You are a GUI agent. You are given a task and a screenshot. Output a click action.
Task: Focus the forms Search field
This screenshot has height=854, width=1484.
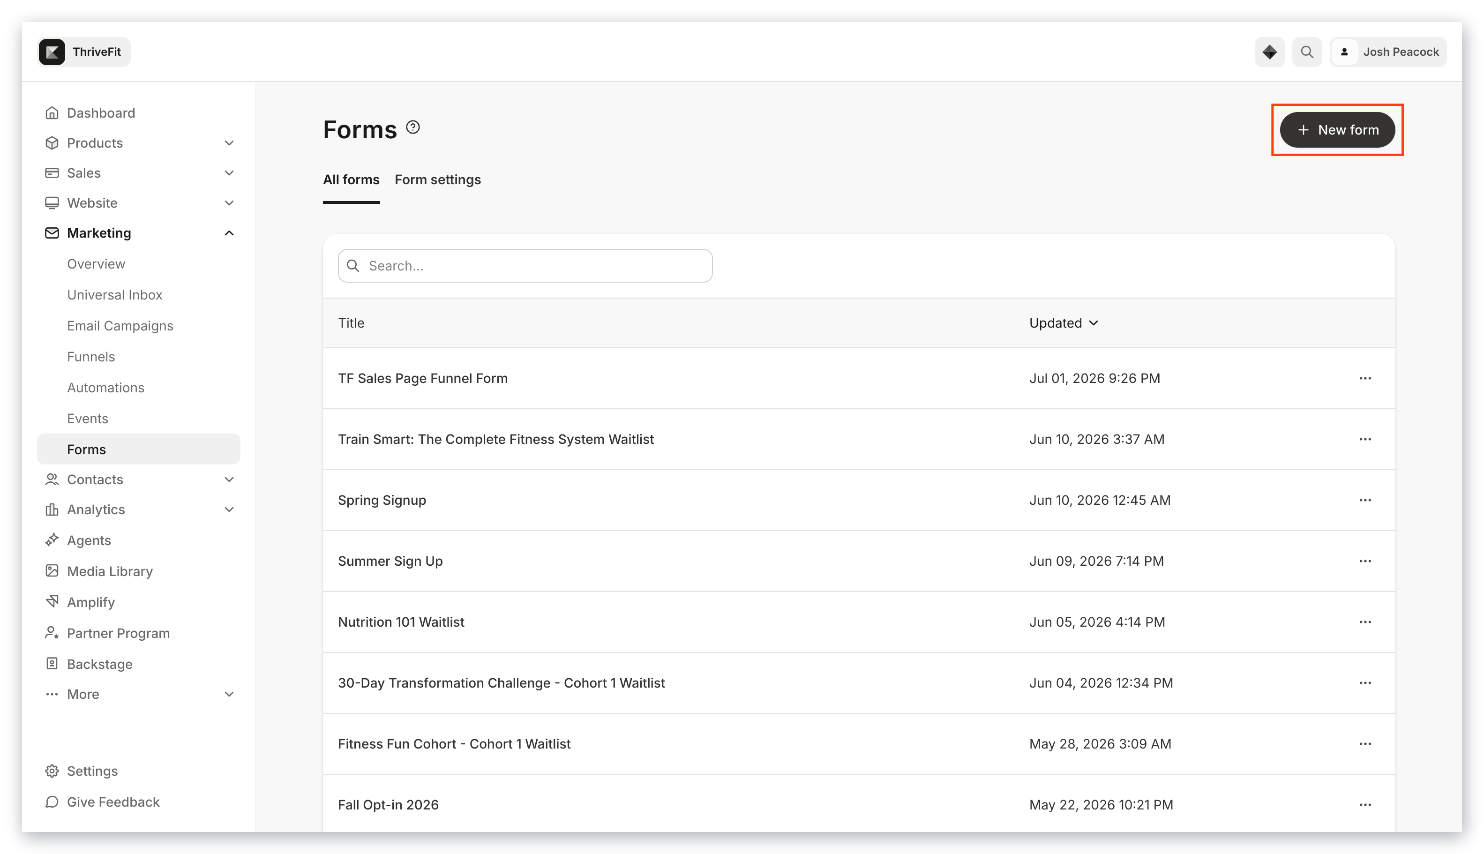(x=525, y=266)
